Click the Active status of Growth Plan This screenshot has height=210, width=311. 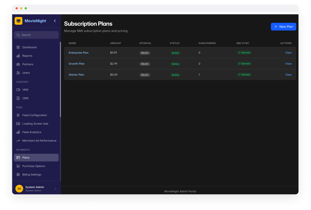click(x=175, y=64)
